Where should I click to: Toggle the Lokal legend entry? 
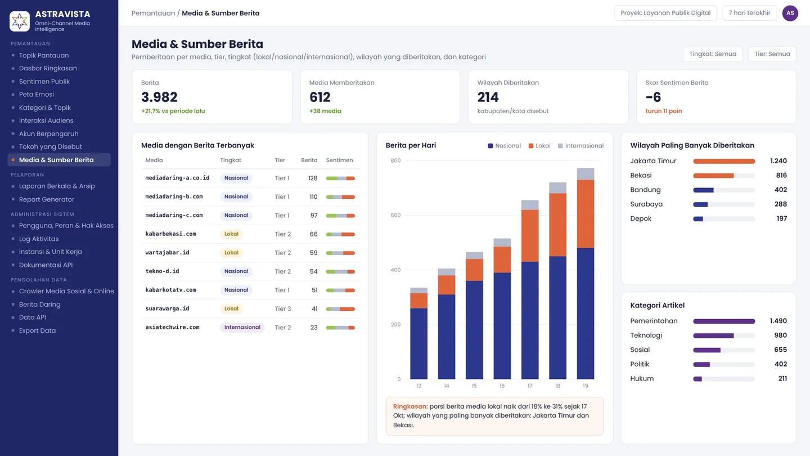[x=539, y=146]
